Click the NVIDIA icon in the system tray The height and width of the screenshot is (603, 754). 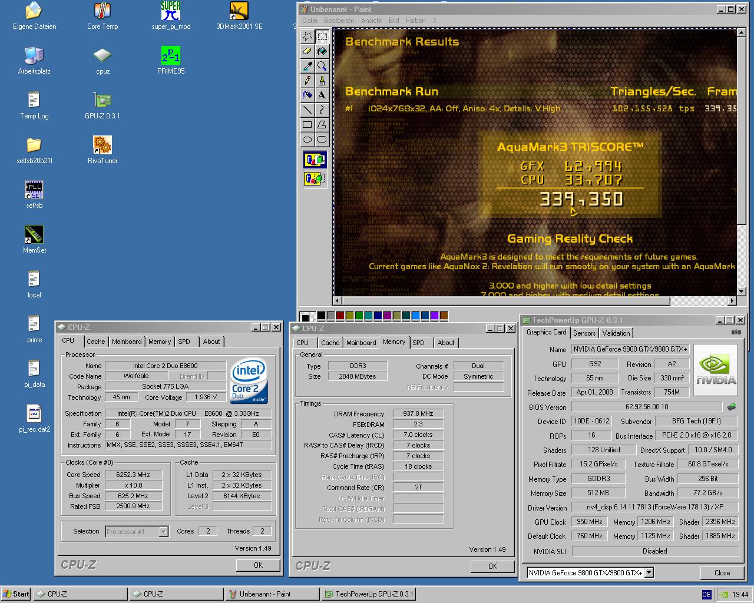pyautogui.click(x=723, y=595)
